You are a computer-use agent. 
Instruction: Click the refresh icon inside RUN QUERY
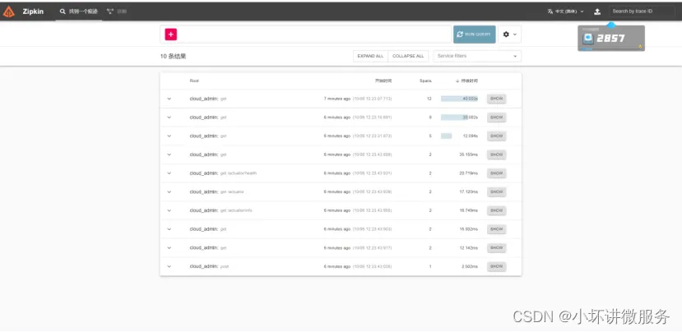point(460,35)
